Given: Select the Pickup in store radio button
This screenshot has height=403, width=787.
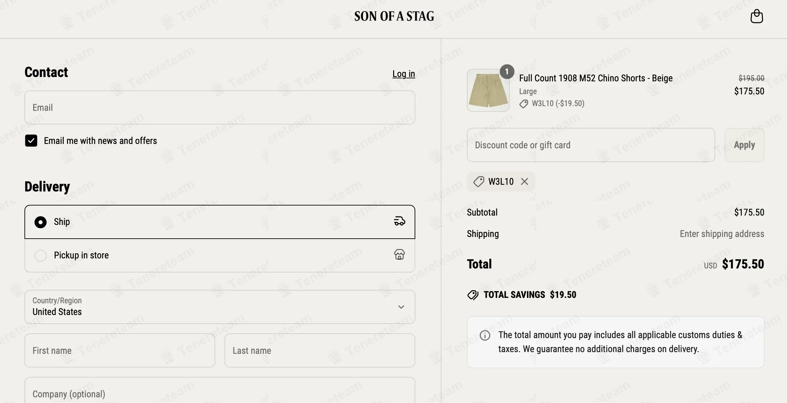Looking at the screenshot, I should 41,255.
